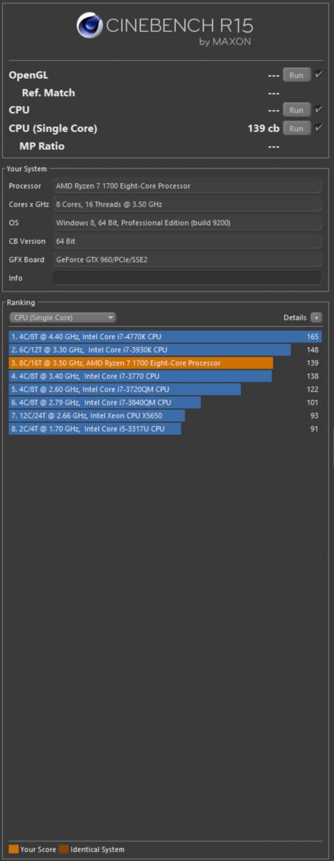Open the CPU (Single Core) ranking dropdown

tap(62, 317)
